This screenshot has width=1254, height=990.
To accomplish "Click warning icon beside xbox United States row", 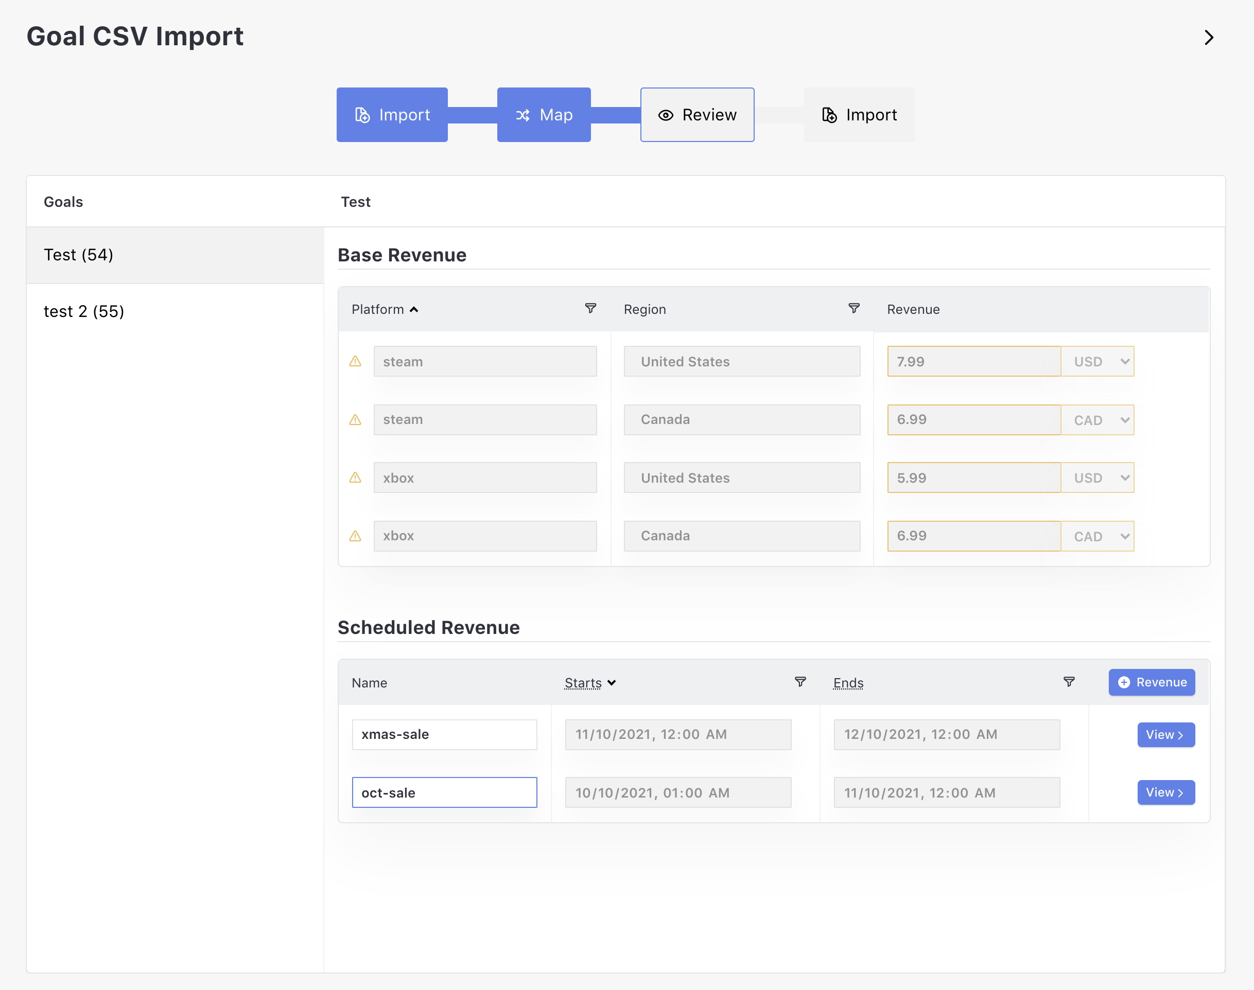I will [x=355, y=478].
